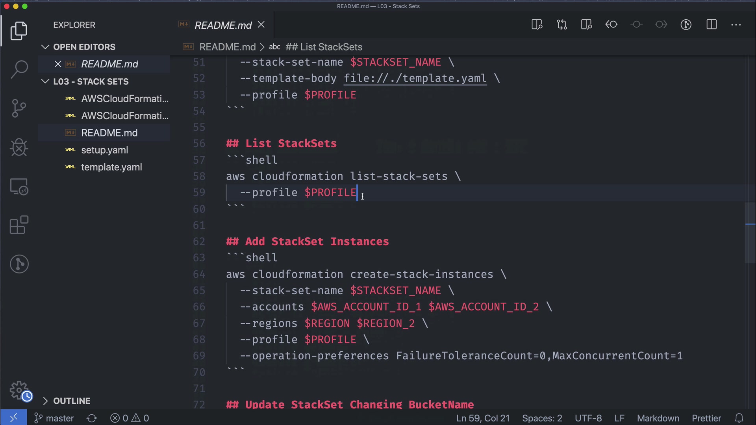Screen dimensions: 756x425
Task: Open the Remote Explorer view
Action: (19, 187)
